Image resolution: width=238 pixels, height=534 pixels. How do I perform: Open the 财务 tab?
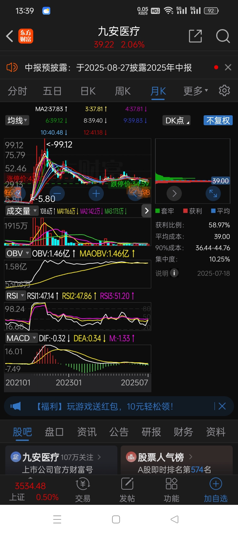(x=183, y=432)
